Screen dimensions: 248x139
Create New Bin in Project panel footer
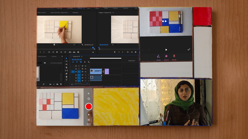(x=57, y=84)
